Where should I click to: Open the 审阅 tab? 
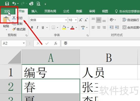coord(92,11)
